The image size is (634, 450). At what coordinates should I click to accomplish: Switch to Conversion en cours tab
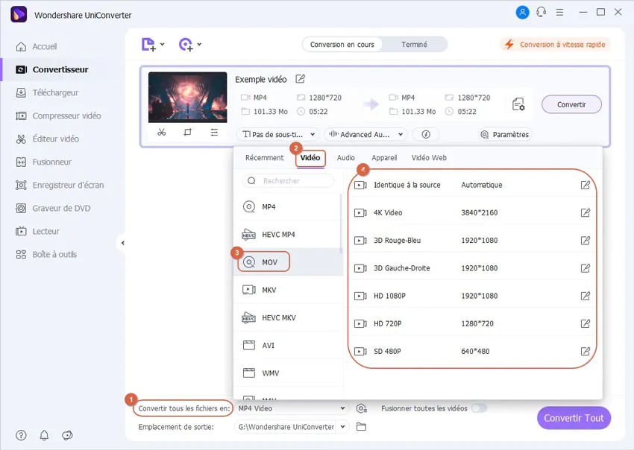click(342, 45)
